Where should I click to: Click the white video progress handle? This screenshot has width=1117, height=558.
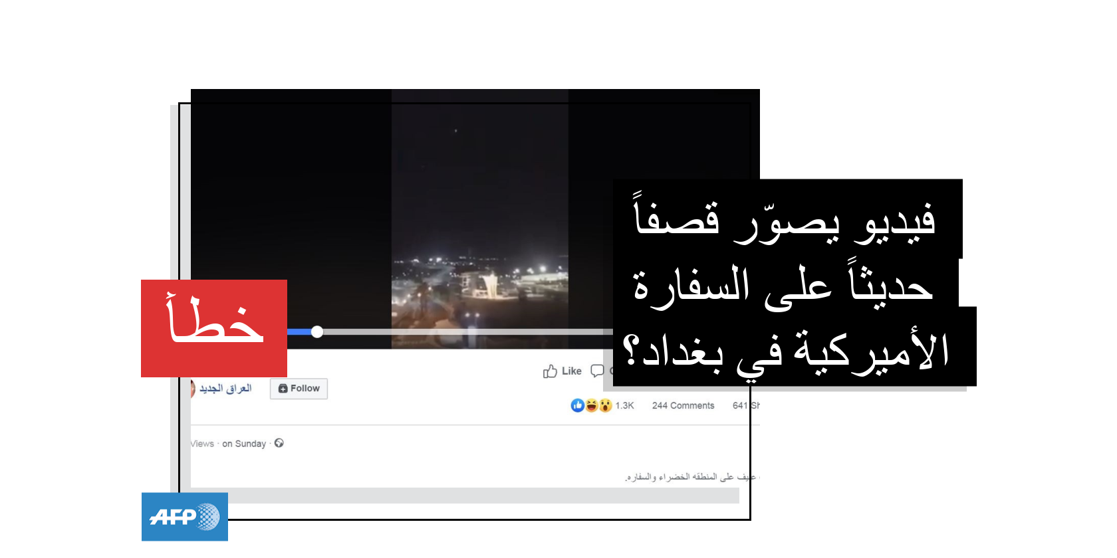tap(317, 331)
